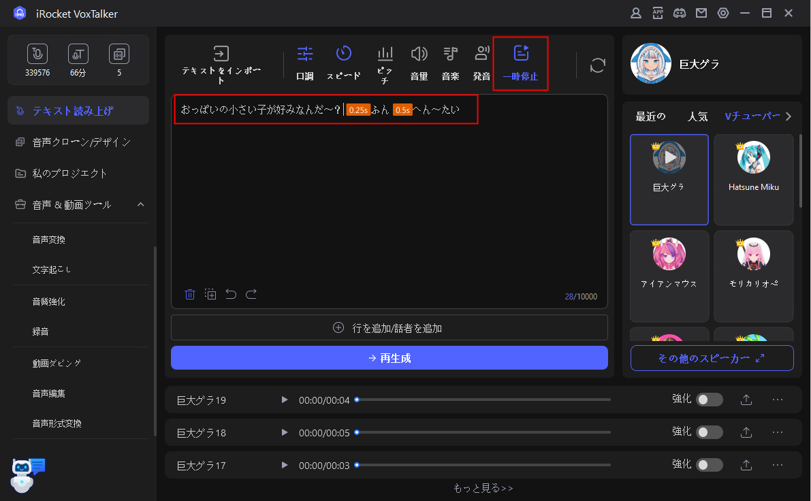Expand history with もっと見る>>
This screenshot has height=501, width=811.
pyautogui.click(x=483, y=488)
